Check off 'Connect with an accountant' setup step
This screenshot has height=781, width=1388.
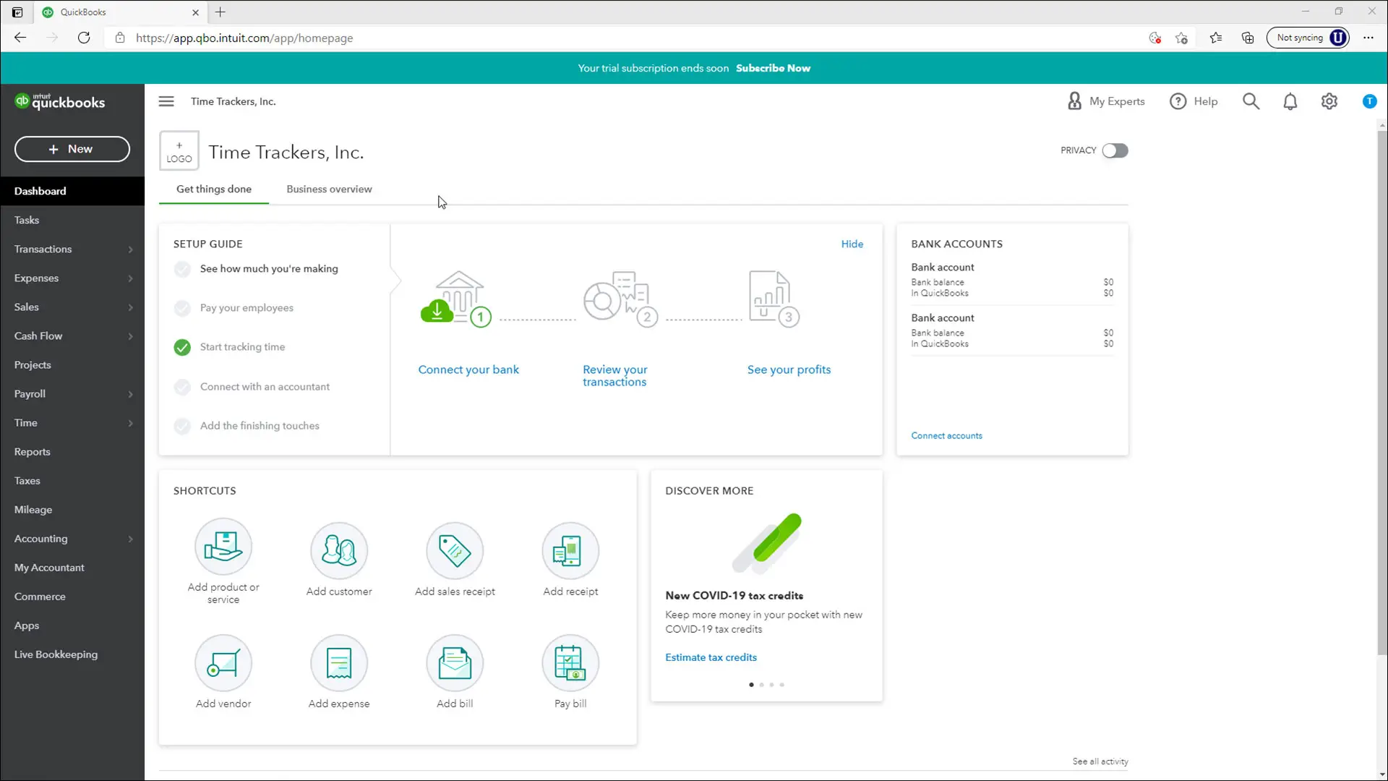(182, 387)
